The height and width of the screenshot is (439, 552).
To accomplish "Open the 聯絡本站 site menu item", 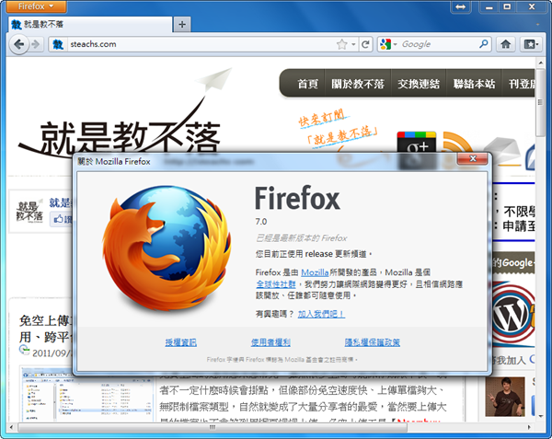I will click(474, 84).
